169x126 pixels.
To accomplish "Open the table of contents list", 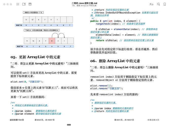I will (18, 4).
